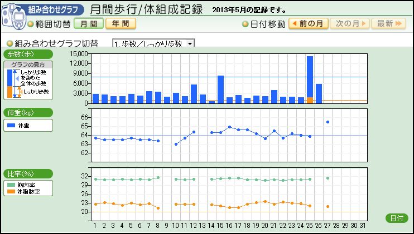Click the blue 体重 legend swatch
The height and width of the screenshot is (234, 414).
point(11,126)
